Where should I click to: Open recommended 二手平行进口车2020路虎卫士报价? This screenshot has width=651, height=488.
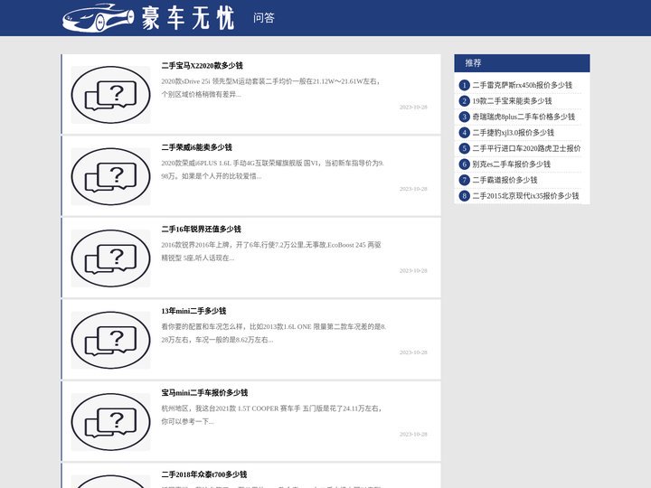(526, 148)
